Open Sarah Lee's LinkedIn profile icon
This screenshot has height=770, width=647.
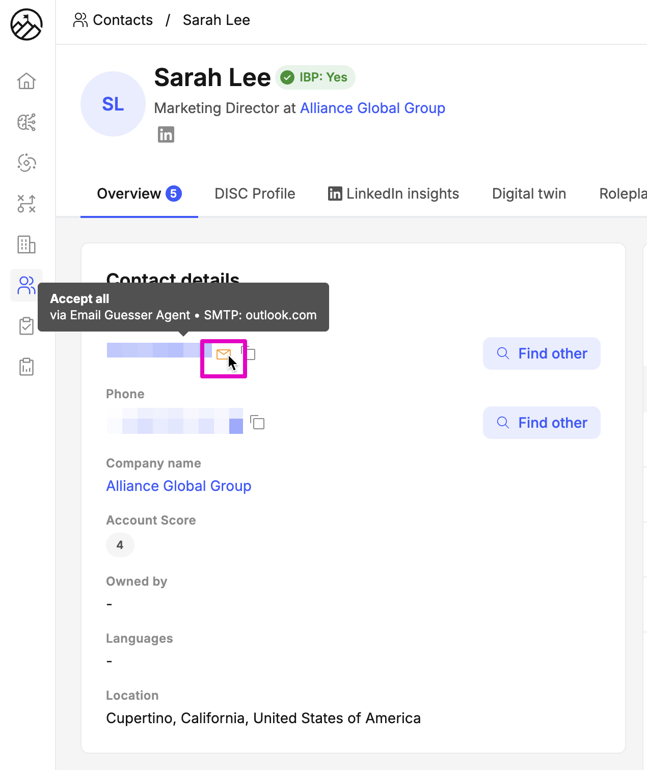click(x=166, y=134)
